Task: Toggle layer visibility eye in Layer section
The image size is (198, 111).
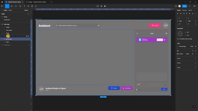Action: pyautogui.click(x=196, y=47)
